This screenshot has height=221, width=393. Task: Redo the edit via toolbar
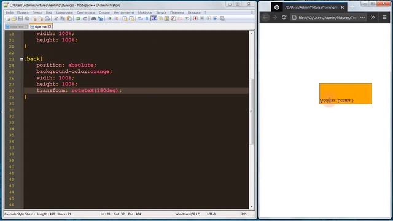pyautogui.click(x=85, y=18)
